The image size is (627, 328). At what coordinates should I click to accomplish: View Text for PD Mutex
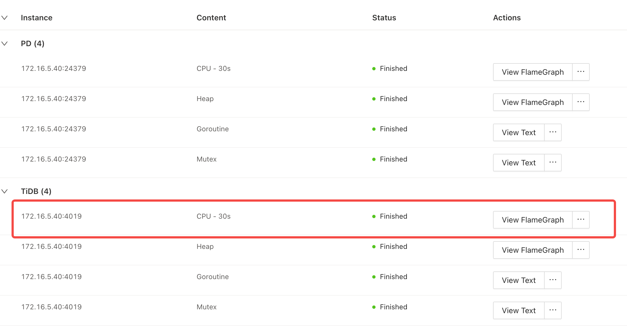point(519,163)
